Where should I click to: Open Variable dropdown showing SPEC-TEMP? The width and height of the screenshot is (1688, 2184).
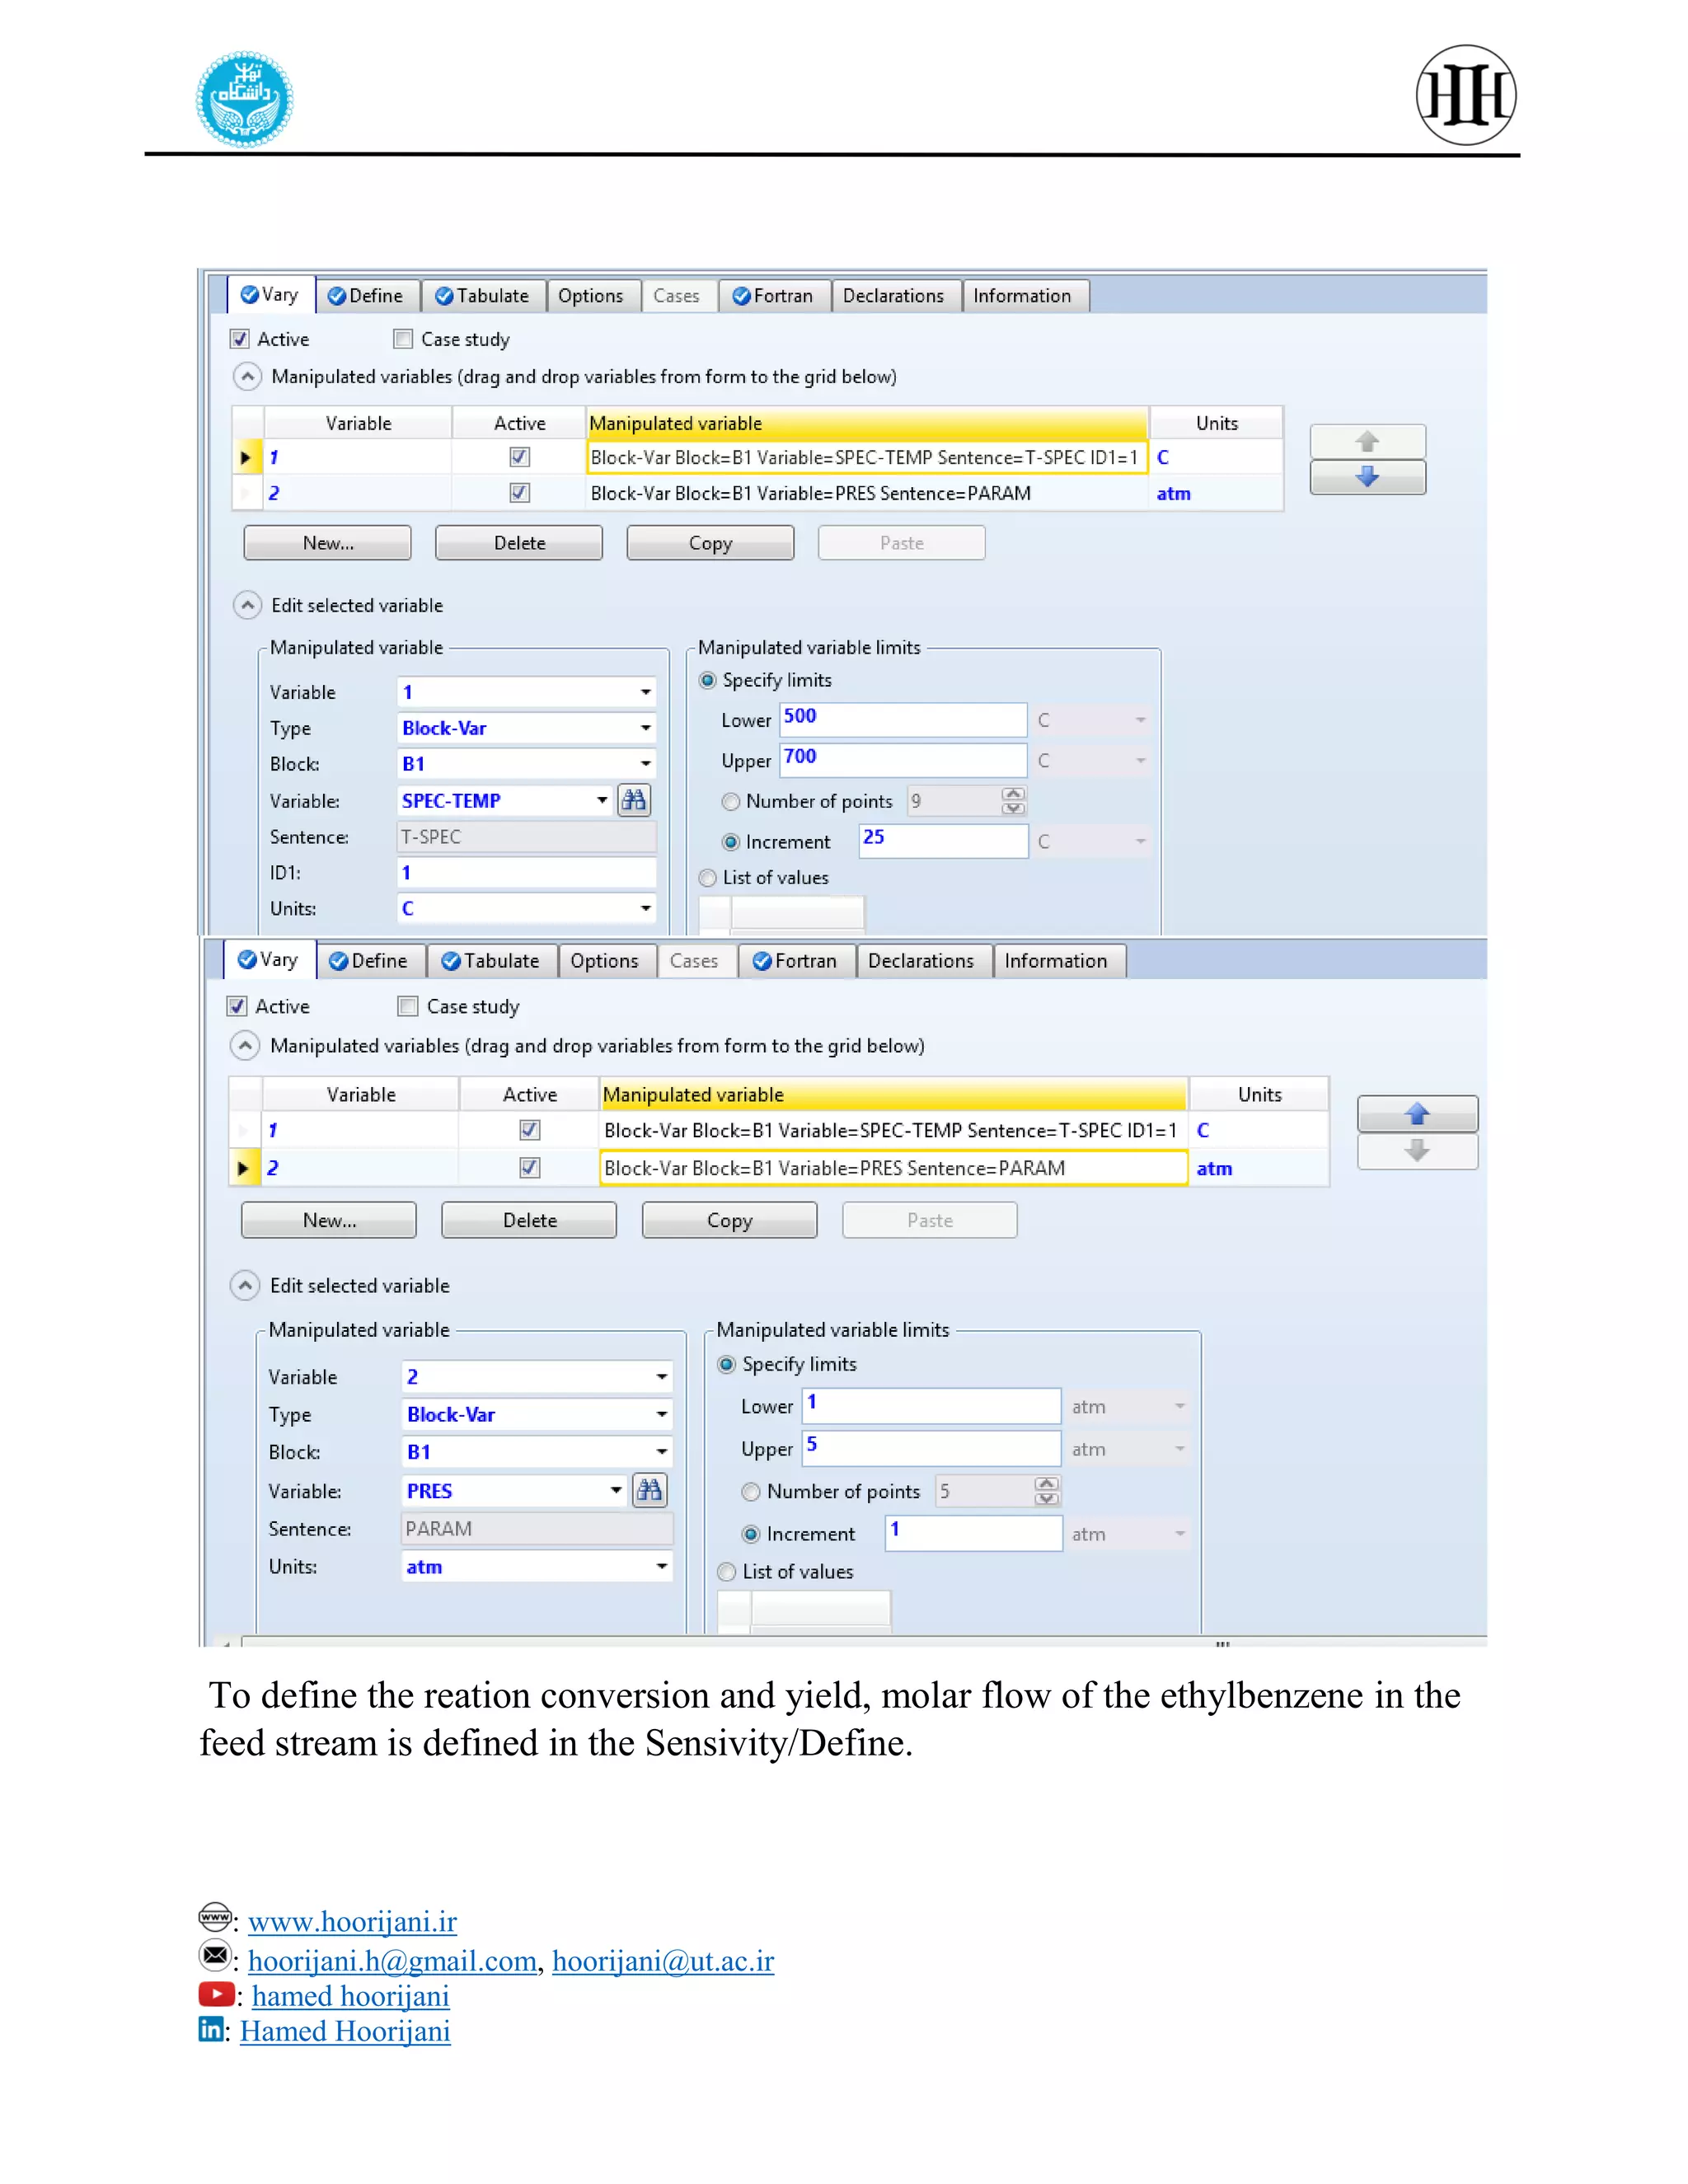tap(602, 800)
